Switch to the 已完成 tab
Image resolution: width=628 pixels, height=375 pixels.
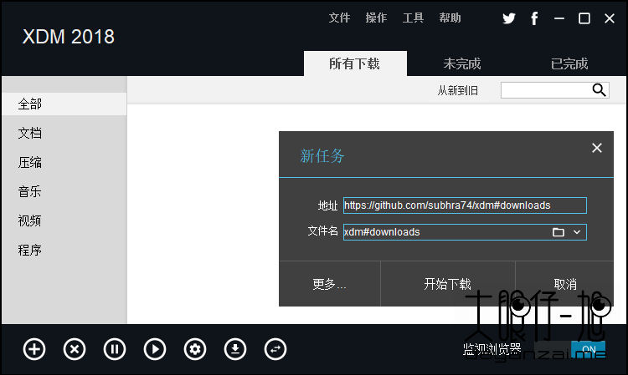[x=569, y=63]
